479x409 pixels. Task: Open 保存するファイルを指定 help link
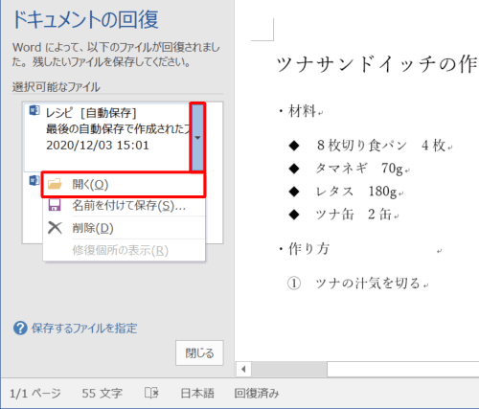(x=84, y=329)
